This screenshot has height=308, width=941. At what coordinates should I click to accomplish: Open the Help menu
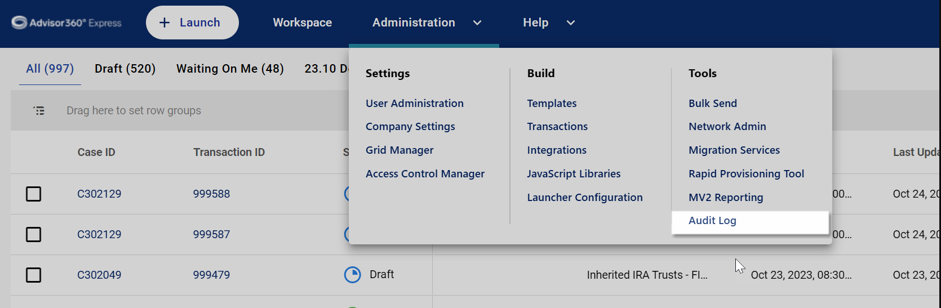pos(535,23)
